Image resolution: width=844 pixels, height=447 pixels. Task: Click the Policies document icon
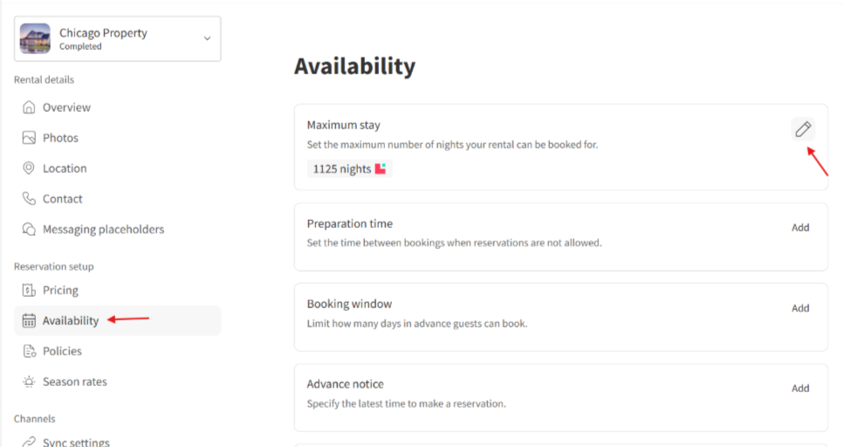(x=29, y=351)
